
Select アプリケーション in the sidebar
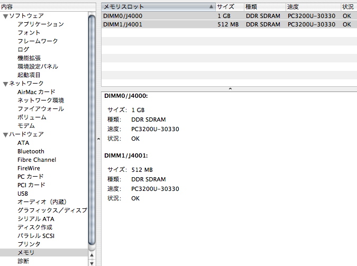coord(40,24)
